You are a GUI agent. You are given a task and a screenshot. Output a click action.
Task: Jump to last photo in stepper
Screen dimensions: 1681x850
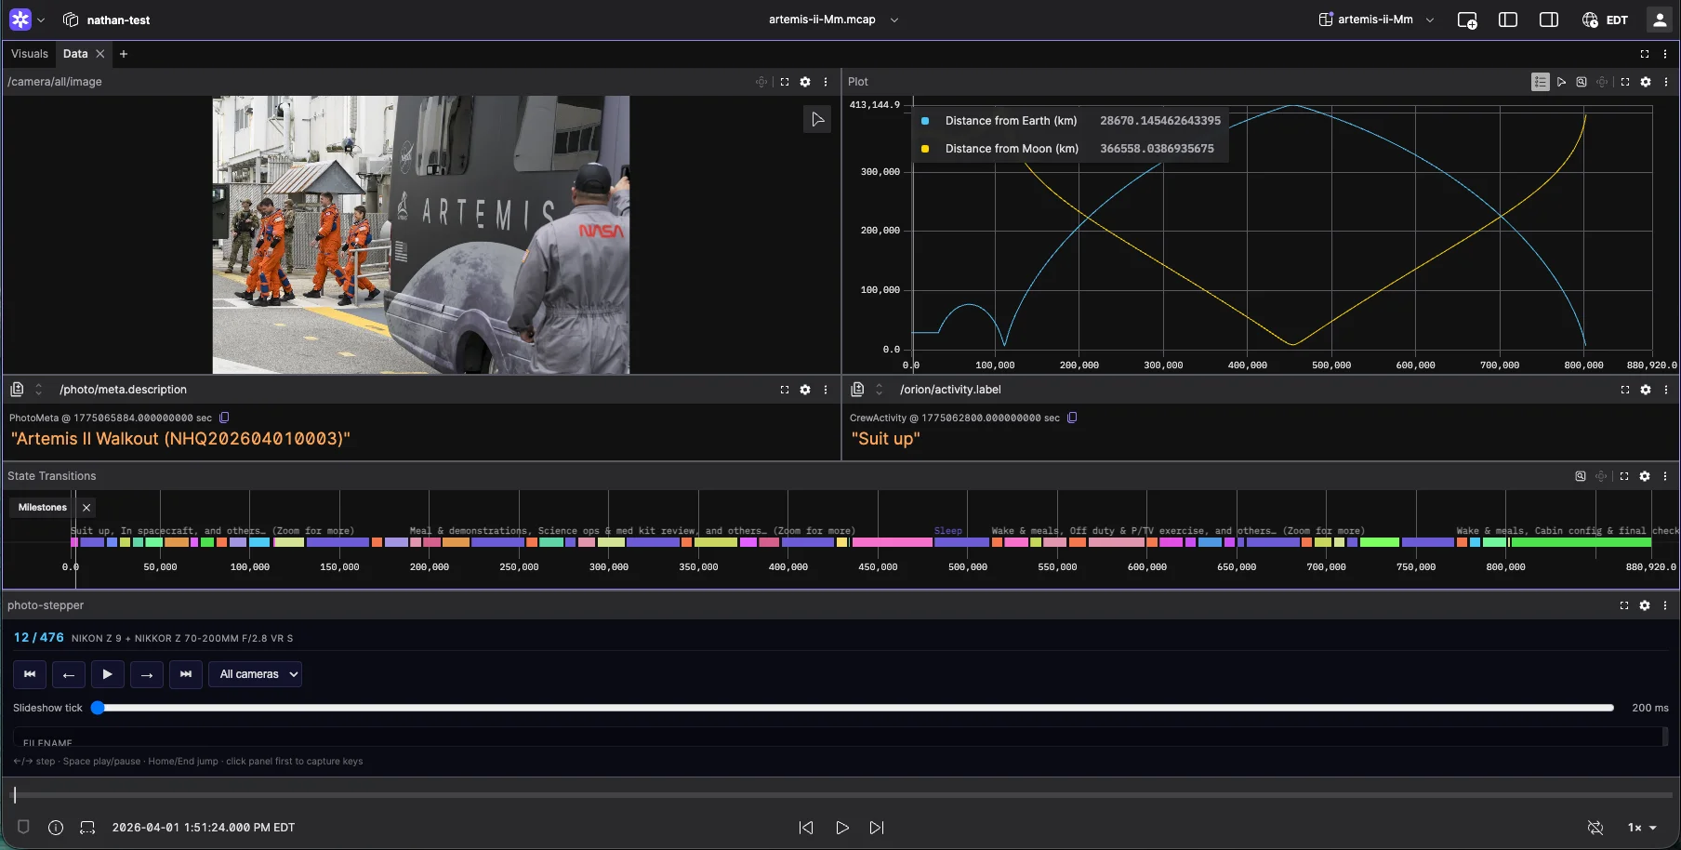(186, 674)
